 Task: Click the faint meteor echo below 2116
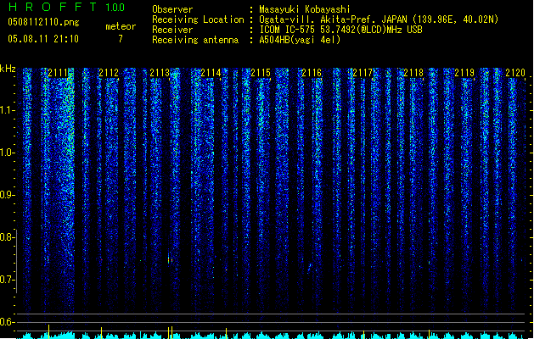[310, 268]
